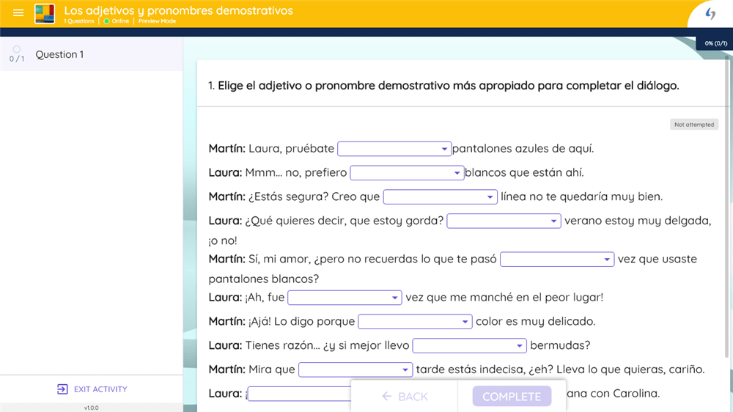Click title 'Los adjetivos y pronombres demostrativos'

coord(179,10)
